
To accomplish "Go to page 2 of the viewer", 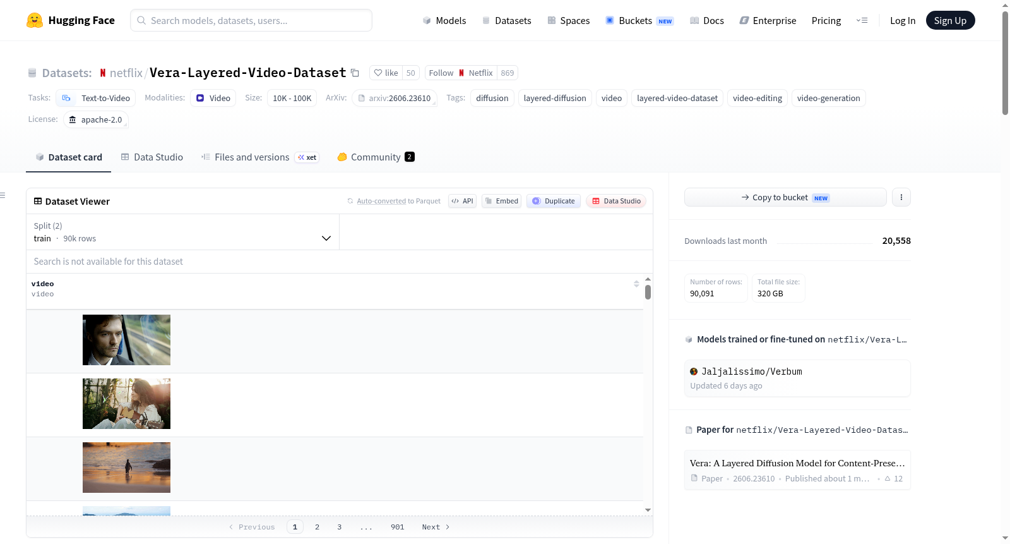I will pos(317,527).
